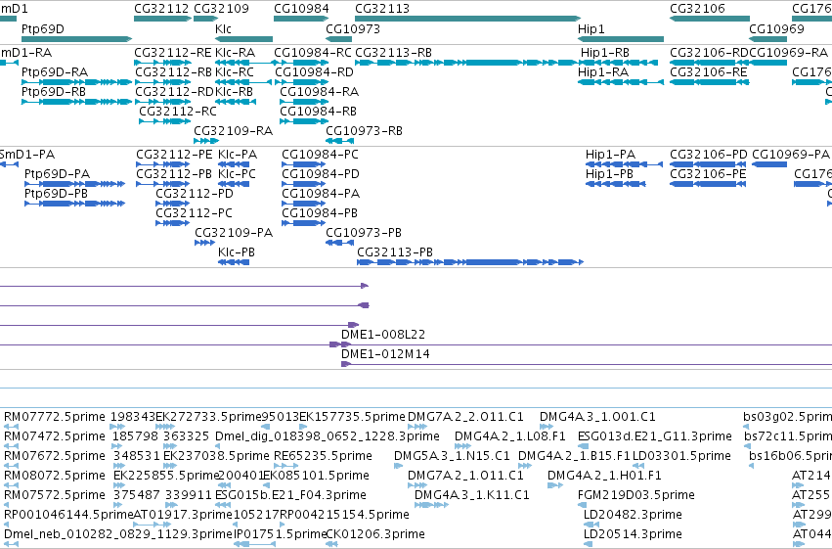Screen dimensions: 832x549
Task: Open the CG32109 gene label
Action: click(x=221, y=9)
